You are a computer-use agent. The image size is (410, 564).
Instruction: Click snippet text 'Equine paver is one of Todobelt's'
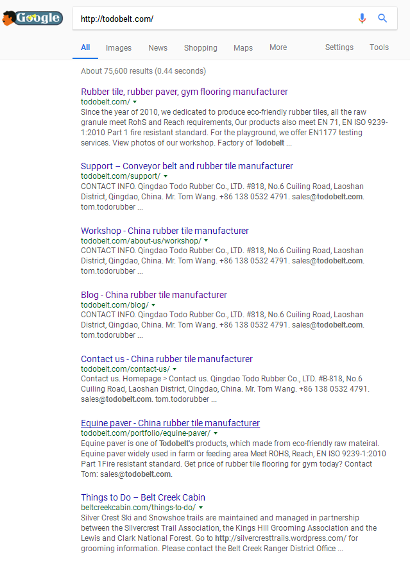[x=137, y=444]
